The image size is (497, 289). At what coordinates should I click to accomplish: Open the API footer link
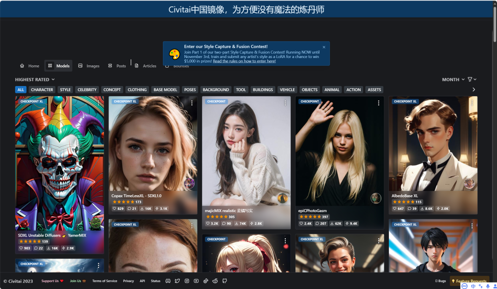tap(142, 281)
